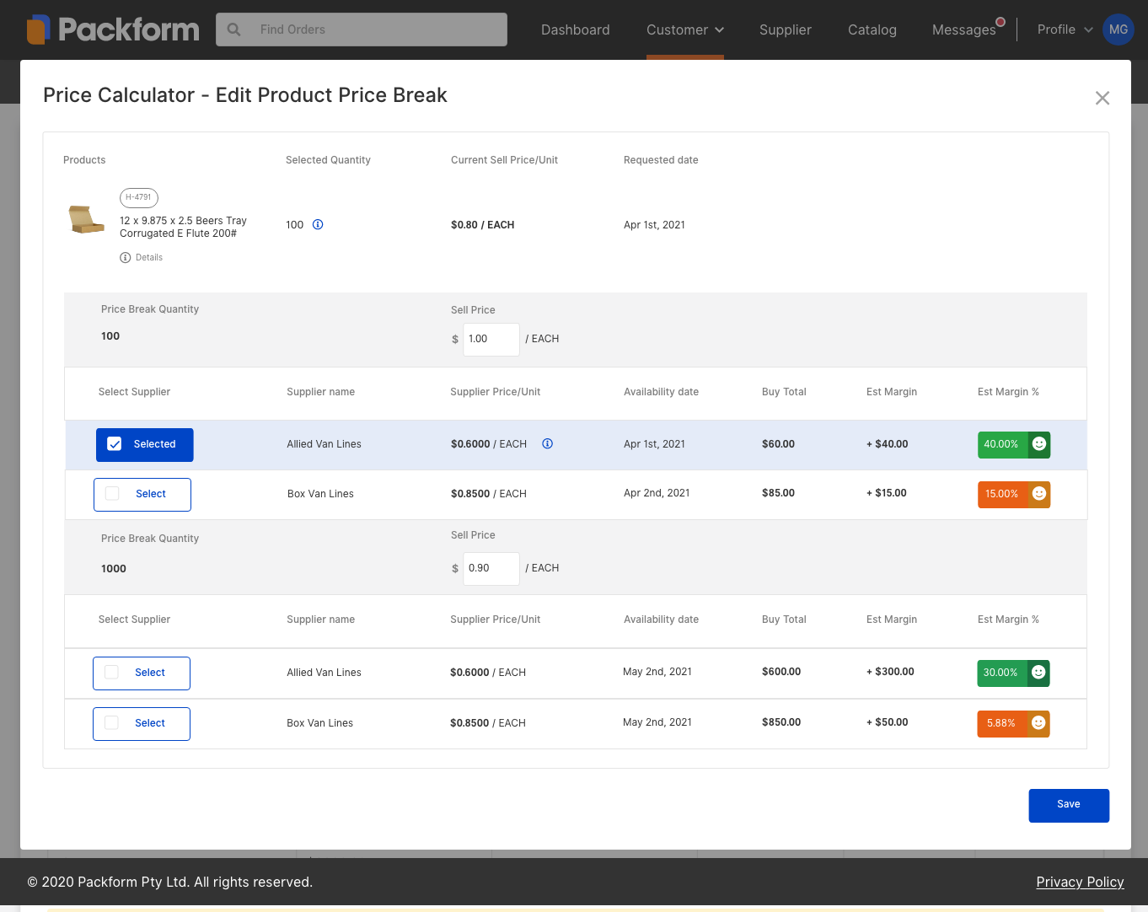Click the Details info icon under product
Image resolution: width=1148 pixels, height=912 pixels.
pos(126,258)
